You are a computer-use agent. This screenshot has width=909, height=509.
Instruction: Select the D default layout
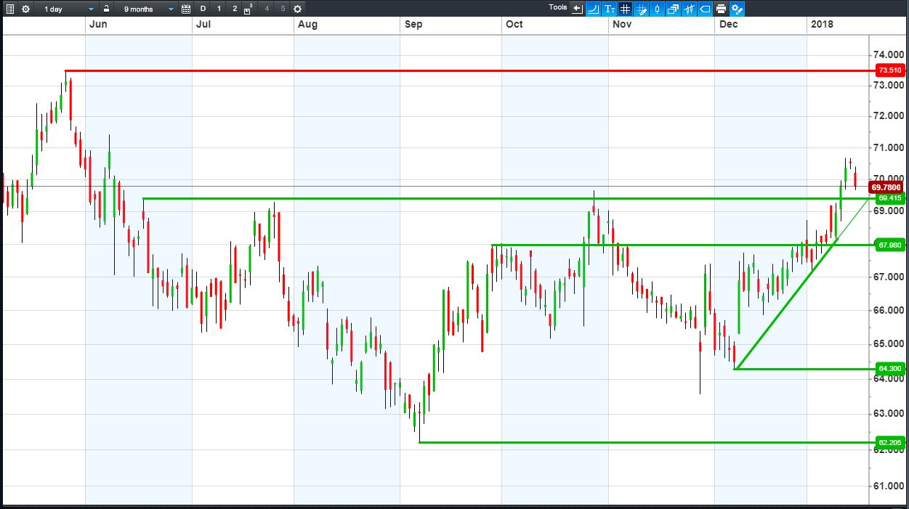point(203,9)
